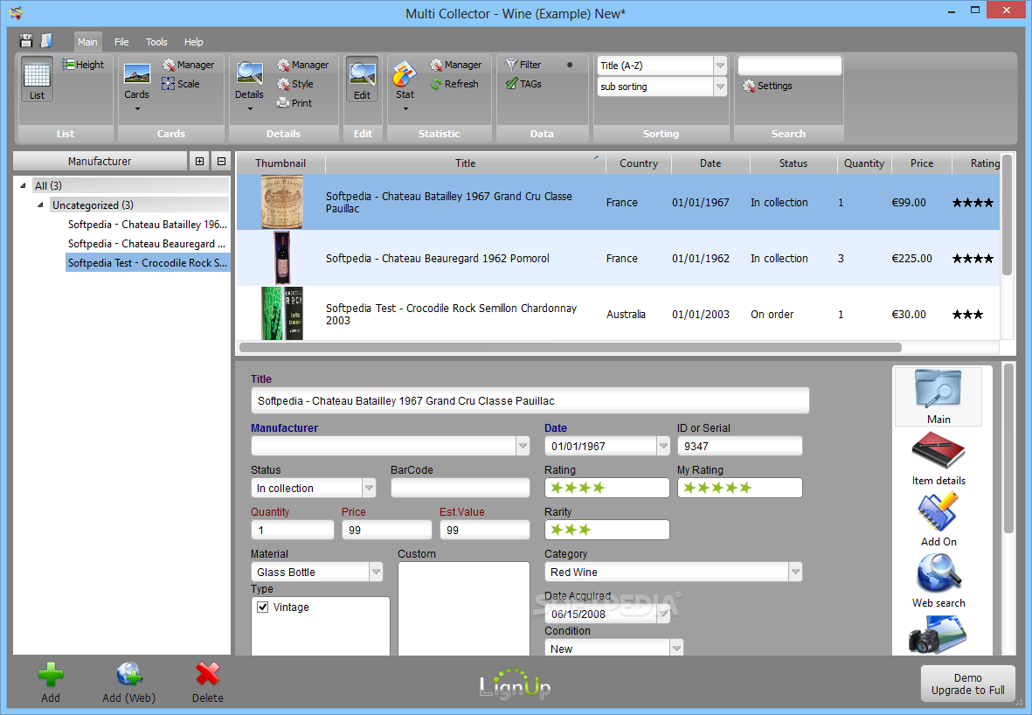Click the Add button
Screen dimensions: 1032x715
51,683
